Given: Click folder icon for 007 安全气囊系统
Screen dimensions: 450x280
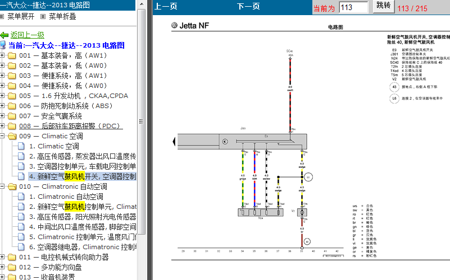Looking at the screenshot, I should (12, 116).
